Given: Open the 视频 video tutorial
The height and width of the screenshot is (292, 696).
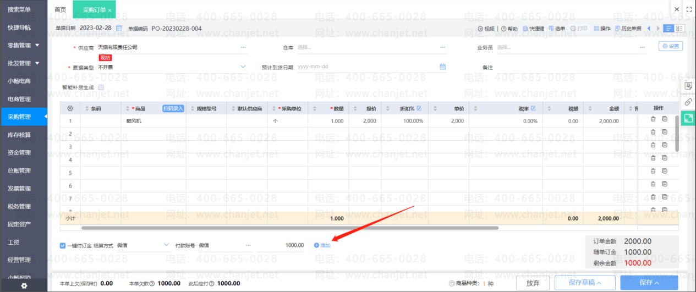Looking at the screenshot, I should (x=486, y=29).
